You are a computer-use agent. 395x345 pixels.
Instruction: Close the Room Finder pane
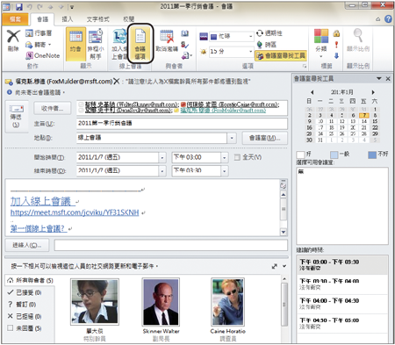click(x=388, y=78)
